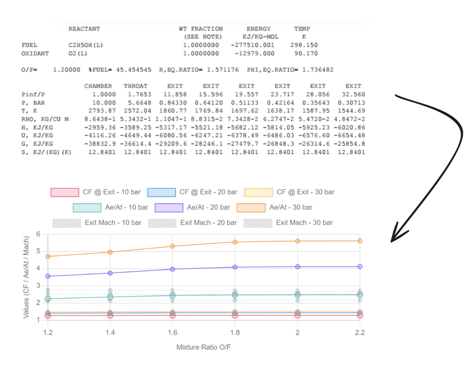Select teal Ae/At 10 bar point at O/F 1.2

point(48,299)
